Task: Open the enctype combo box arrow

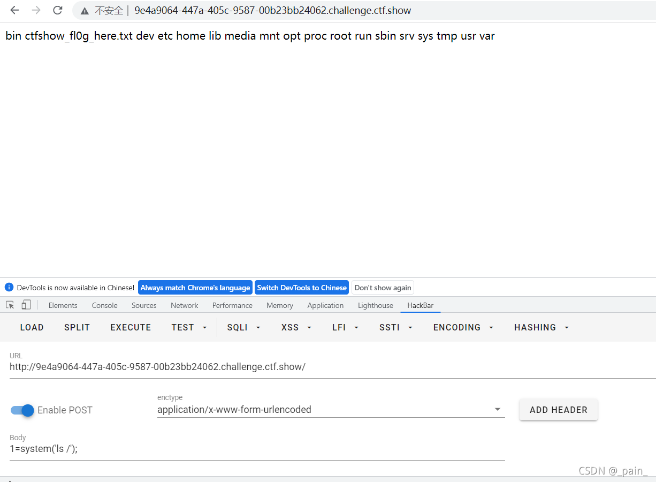Action: 498,410
